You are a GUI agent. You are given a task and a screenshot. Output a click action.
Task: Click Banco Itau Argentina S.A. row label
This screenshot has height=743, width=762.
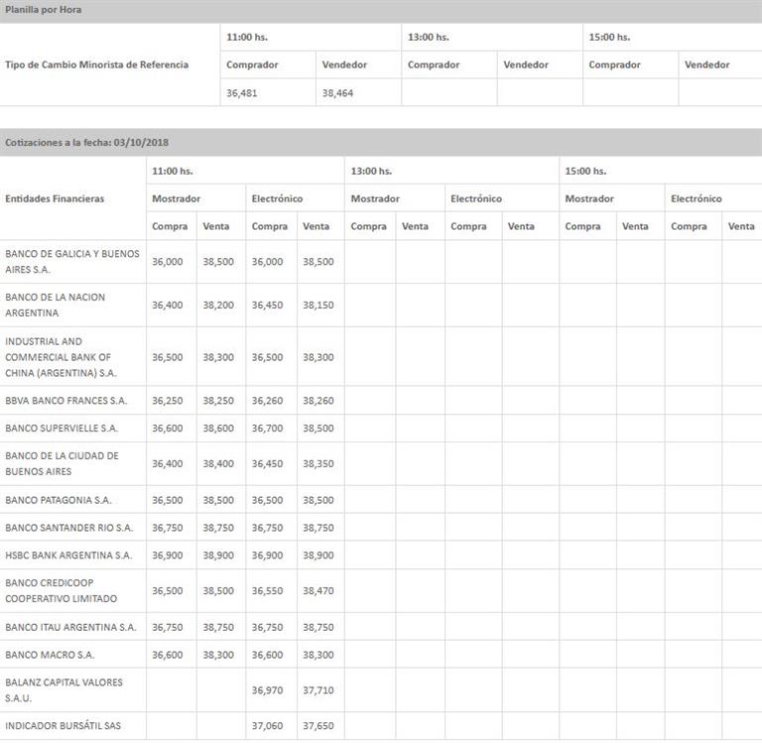[x=70, y=627]
